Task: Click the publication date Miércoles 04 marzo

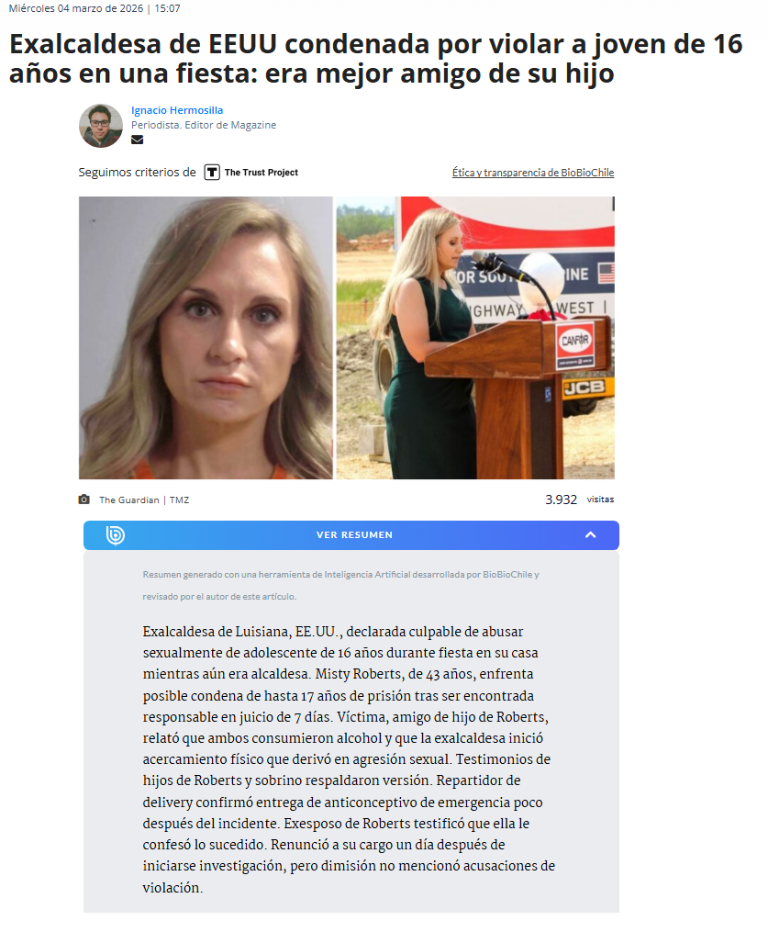Action: (x=76, y=8)
